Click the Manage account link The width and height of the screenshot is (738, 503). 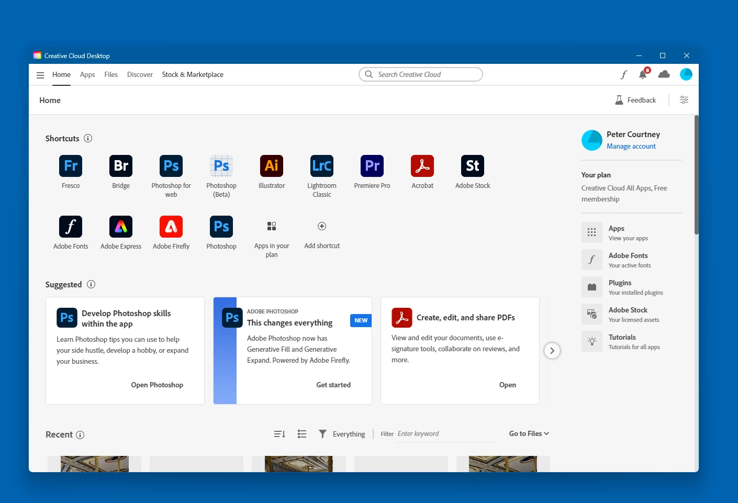631,147
